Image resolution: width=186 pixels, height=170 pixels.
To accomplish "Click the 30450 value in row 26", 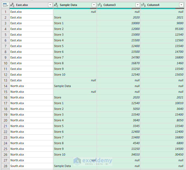I will click(x=179, y=155).
